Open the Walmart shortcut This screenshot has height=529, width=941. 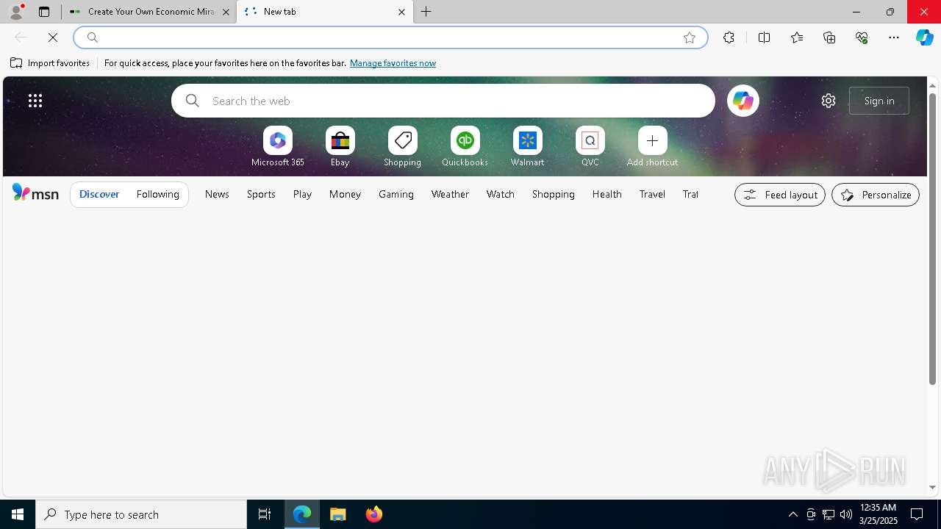[x=528, y=147]
